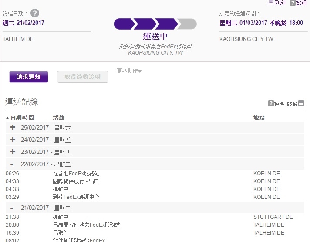Screen dimensions: 310x242
Task: Click the print (列印) icon
Action: (x=271, y=3)
